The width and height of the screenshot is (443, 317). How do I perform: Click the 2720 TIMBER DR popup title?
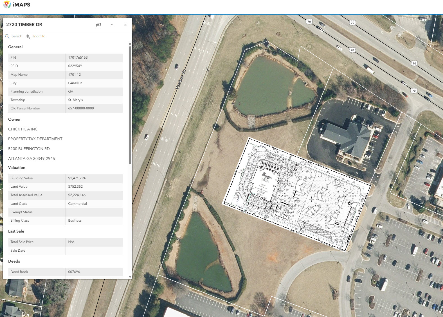click(24, 25)
